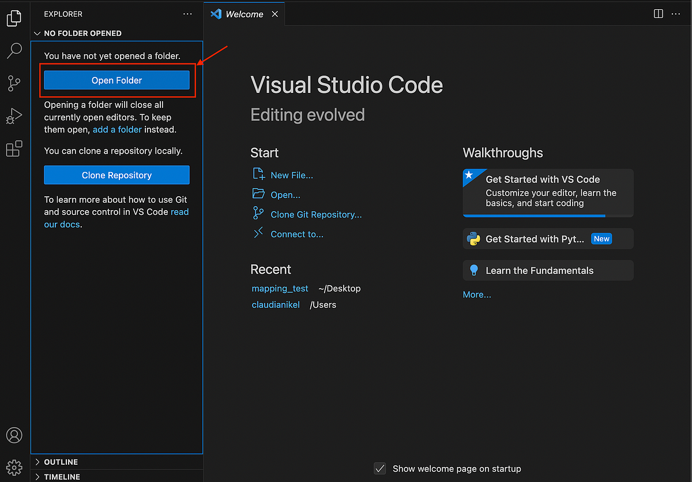Open the Explorer panel's views menu
Image resolution: width=692 pixels, height=482 pixels.
pyautogui.click(x=187, y=13)
